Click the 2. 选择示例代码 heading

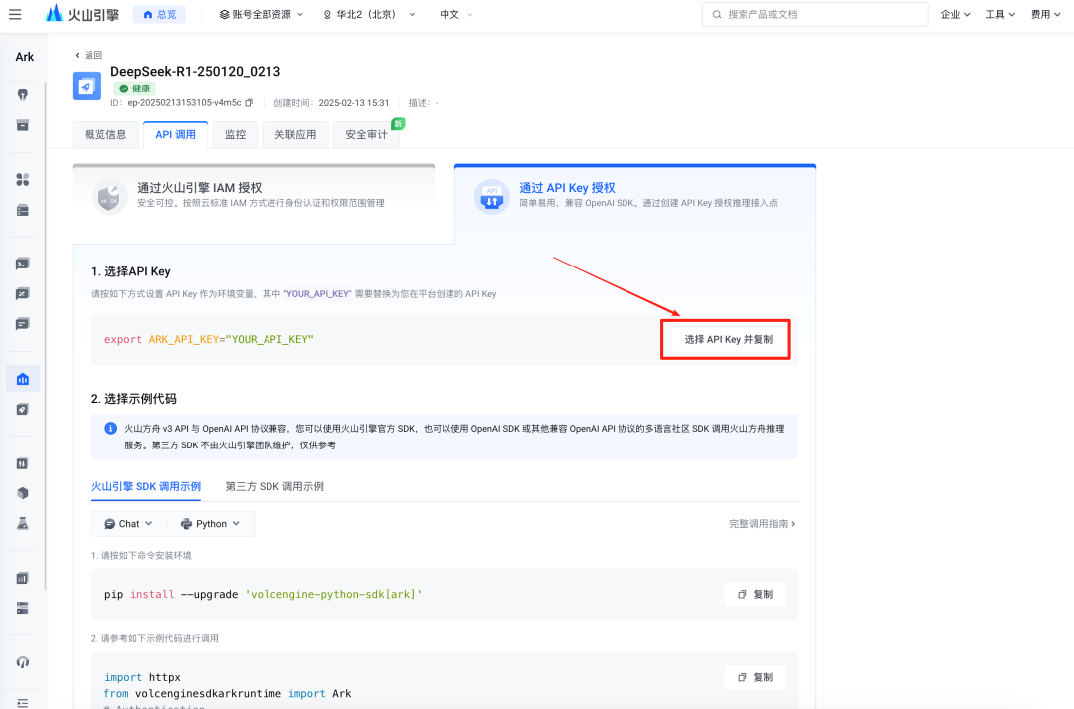(x=133, y=399)
